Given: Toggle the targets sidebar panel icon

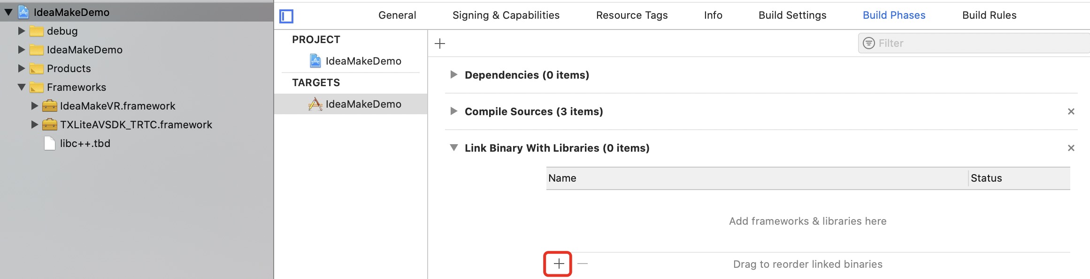Looking at the screenshot, I should coord(286,16).
